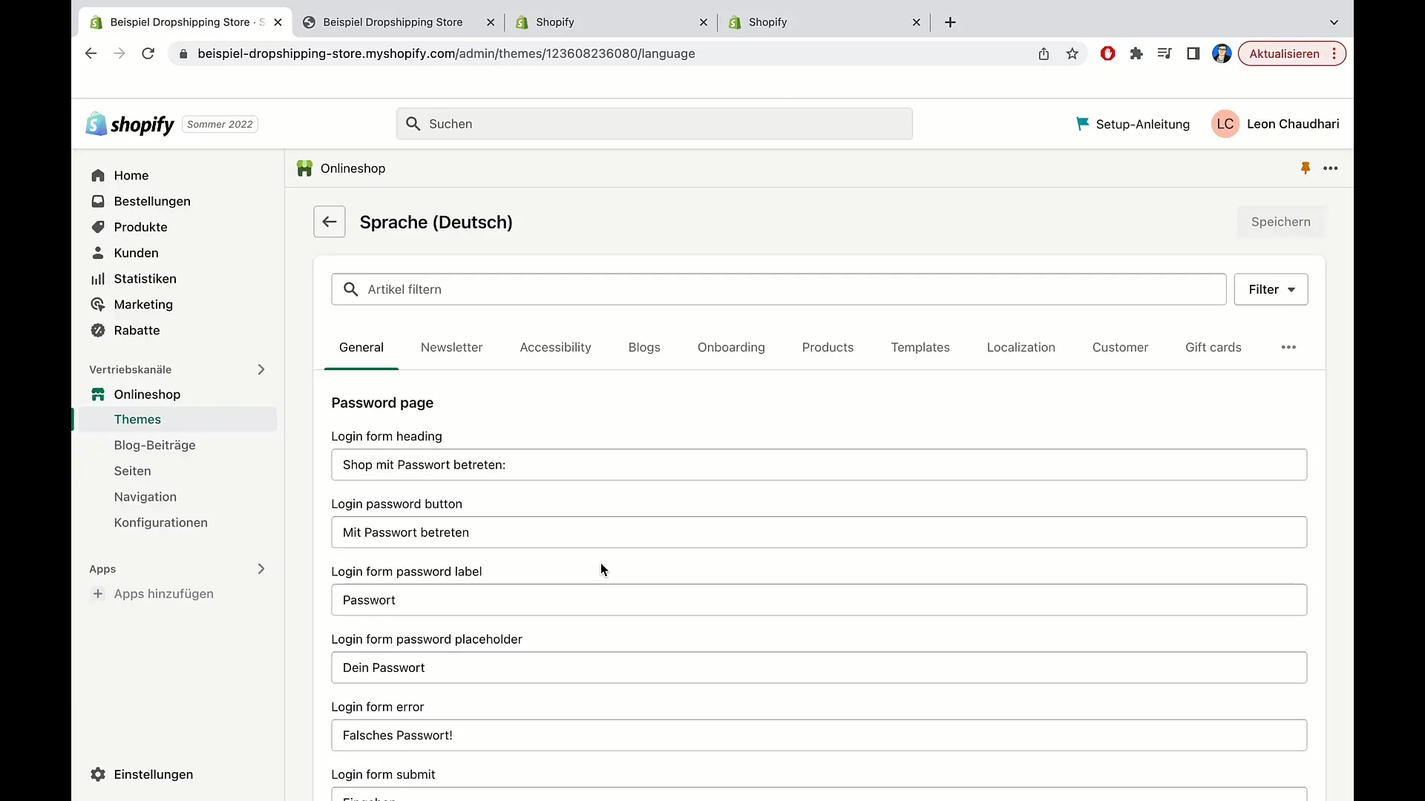This screenshot has width=1425, height=801.
Task: Show more language tabs via ellipsis
Action: (1288, 347)
